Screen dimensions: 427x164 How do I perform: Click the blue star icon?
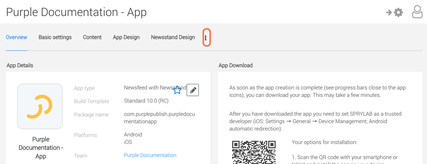tap(177, 90)
